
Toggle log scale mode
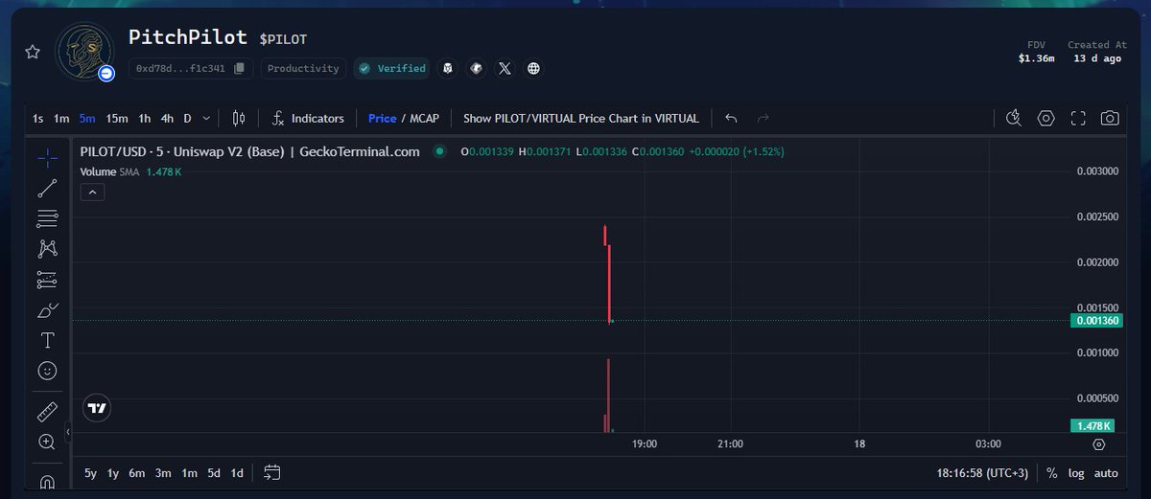pyautogui.click(x=1077, y=473)
